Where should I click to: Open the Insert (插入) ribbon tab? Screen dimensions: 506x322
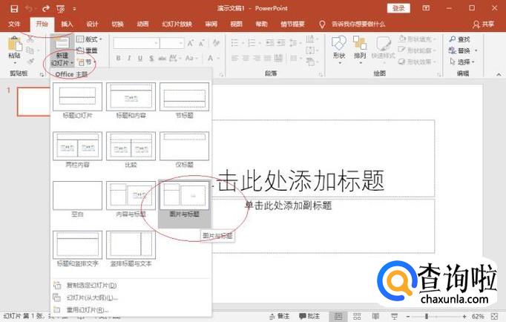pos(68,24)
